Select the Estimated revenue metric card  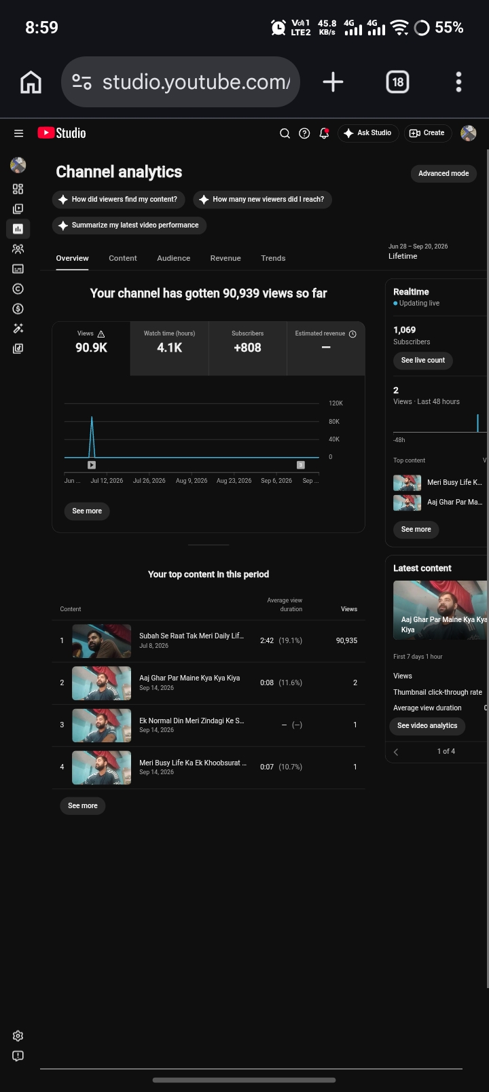coord(326,348)
